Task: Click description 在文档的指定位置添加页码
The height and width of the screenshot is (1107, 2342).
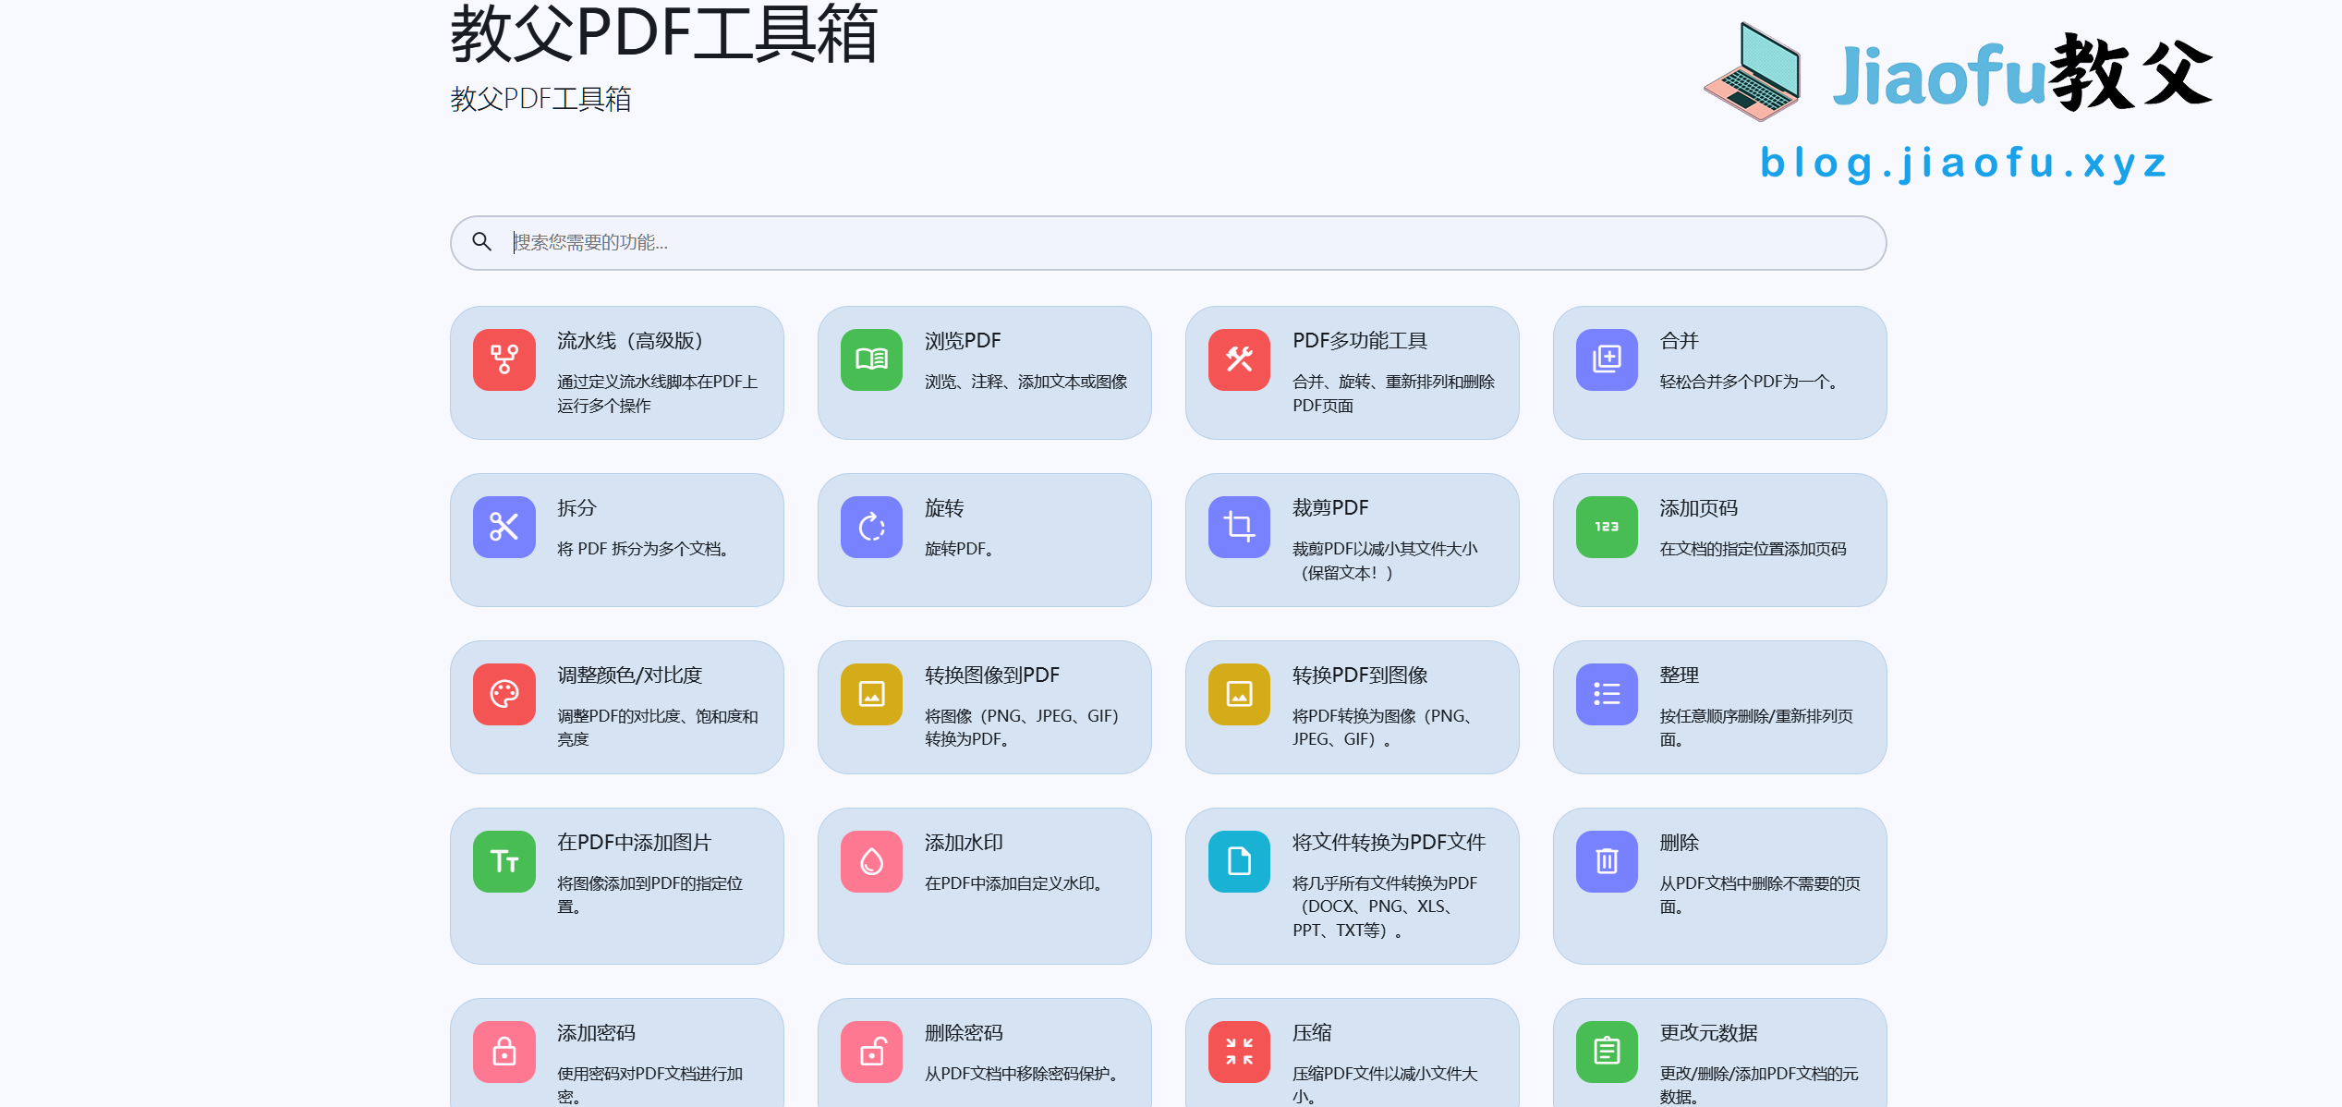Action: [1753, 549]
